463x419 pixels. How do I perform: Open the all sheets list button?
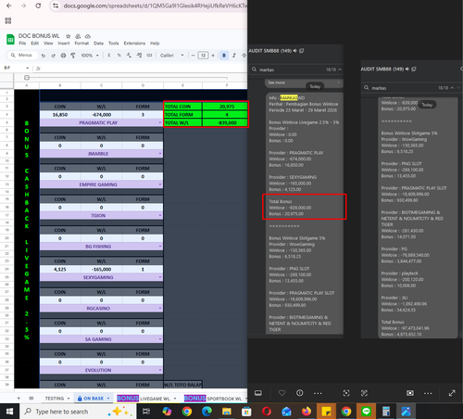[x=31, y=398]
